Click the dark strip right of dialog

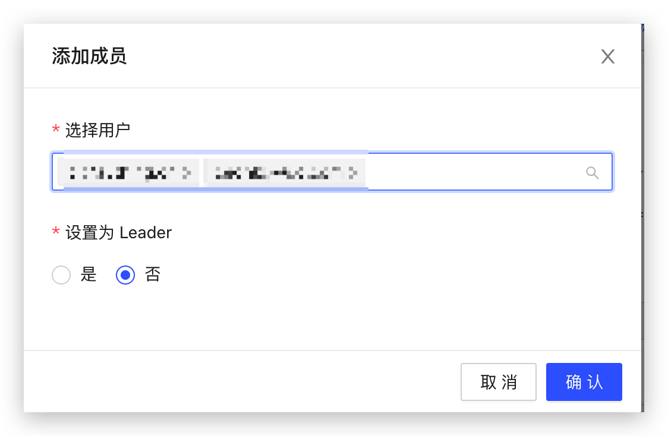click(x=642, y=218)
